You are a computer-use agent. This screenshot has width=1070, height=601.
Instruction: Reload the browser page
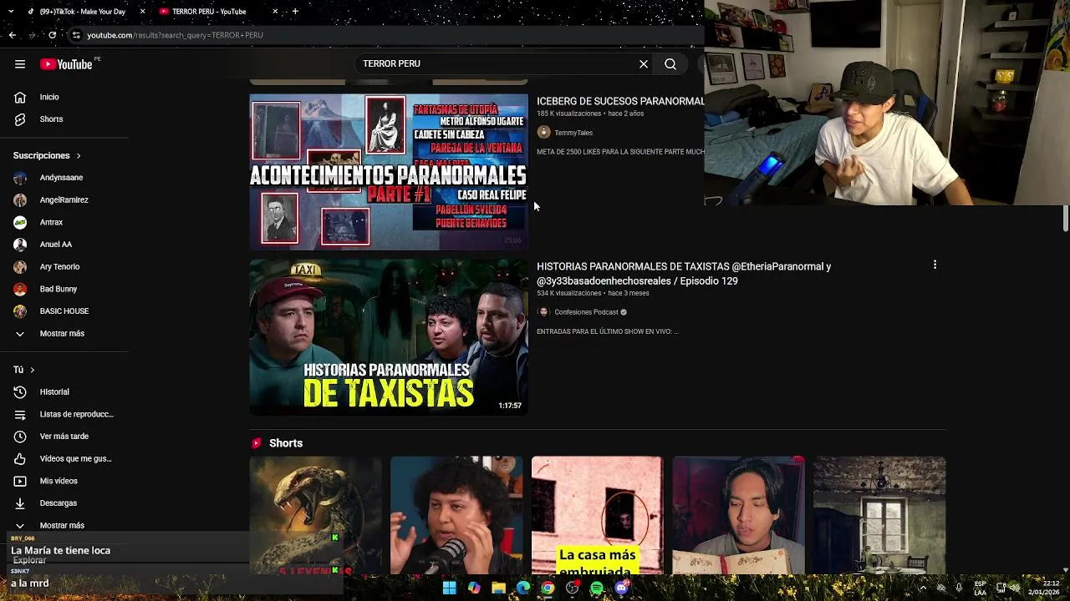[x=52, y=35]
